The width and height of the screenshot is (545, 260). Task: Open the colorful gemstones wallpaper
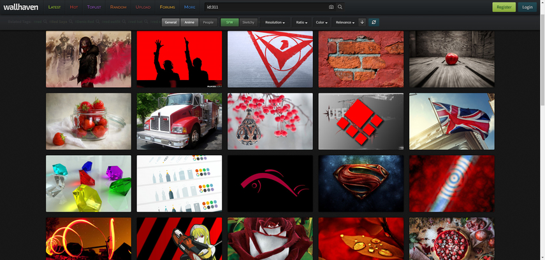[89, 184]
